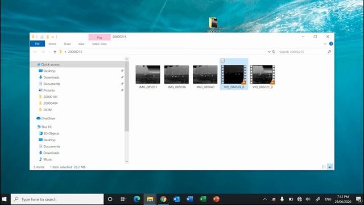Select the Video Tools tab
The height and width of the screenshot is (205, 364).
click(x=100, y=44)
